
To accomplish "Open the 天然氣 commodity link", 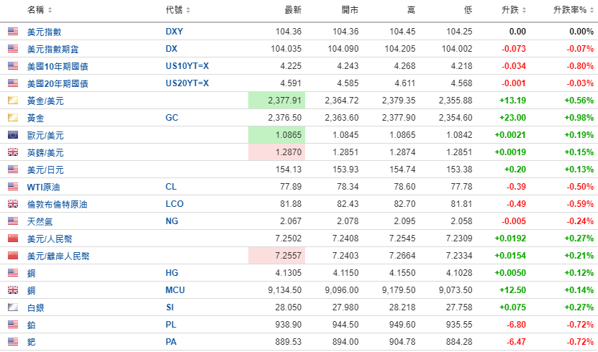I will click(x=40, y=221).
